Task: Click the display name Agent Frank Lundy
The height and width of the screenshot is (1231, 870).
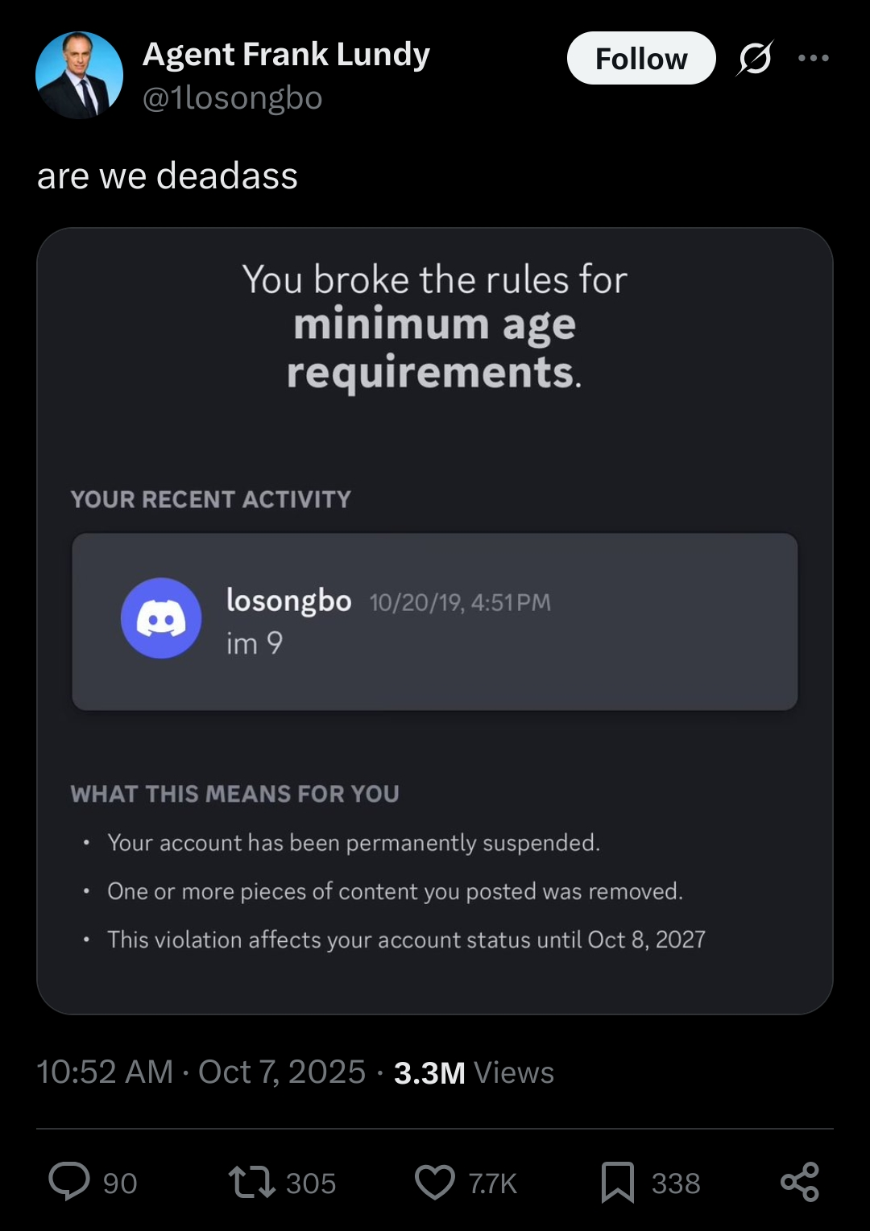Action: pos(286,54)
